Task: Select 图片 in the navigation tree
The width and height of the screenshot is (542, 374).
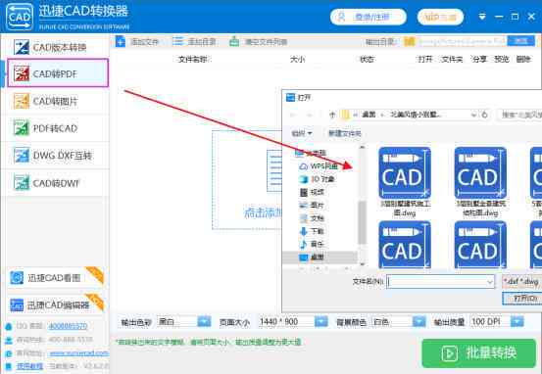Action: [312, 206]
